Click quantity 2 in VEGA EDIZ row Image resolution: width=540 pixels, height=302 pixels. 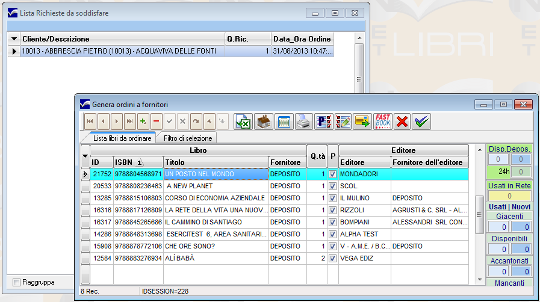(x=317, y=258)
